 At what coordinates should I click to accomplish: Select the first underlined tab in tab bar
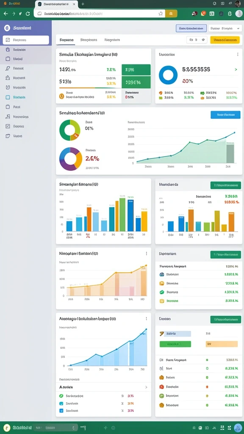66,40
